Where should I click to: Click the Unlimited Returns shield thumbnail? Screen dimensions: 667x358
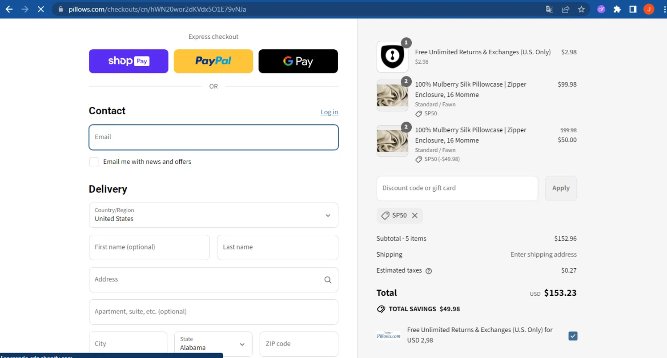tap(392, 56)
